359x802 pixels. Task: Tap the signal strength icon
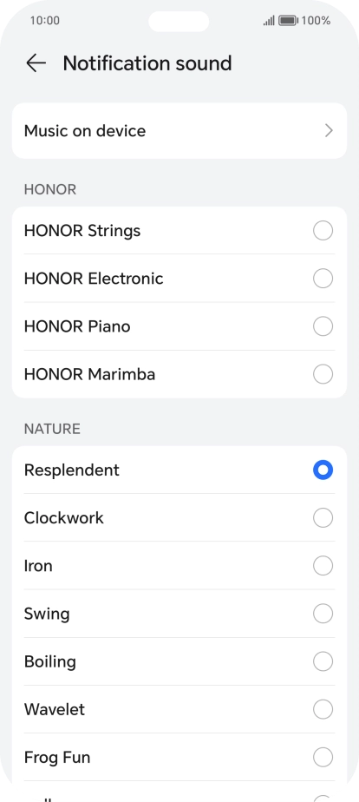click(269, 21)
